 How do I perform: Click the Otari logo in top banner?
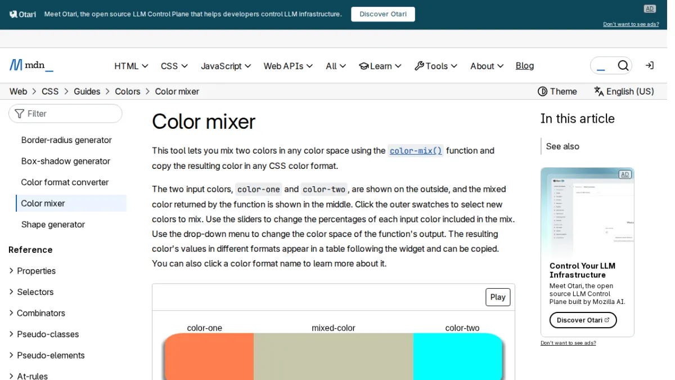pyautogui.click(x=22, y=14)
